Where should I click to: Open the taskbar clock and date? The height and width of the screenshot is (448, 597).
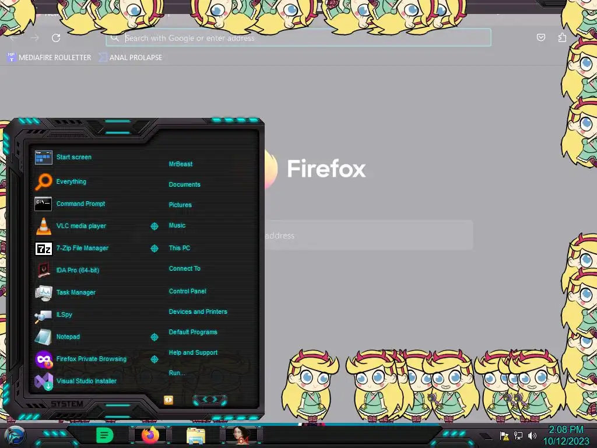pos(566,435)
